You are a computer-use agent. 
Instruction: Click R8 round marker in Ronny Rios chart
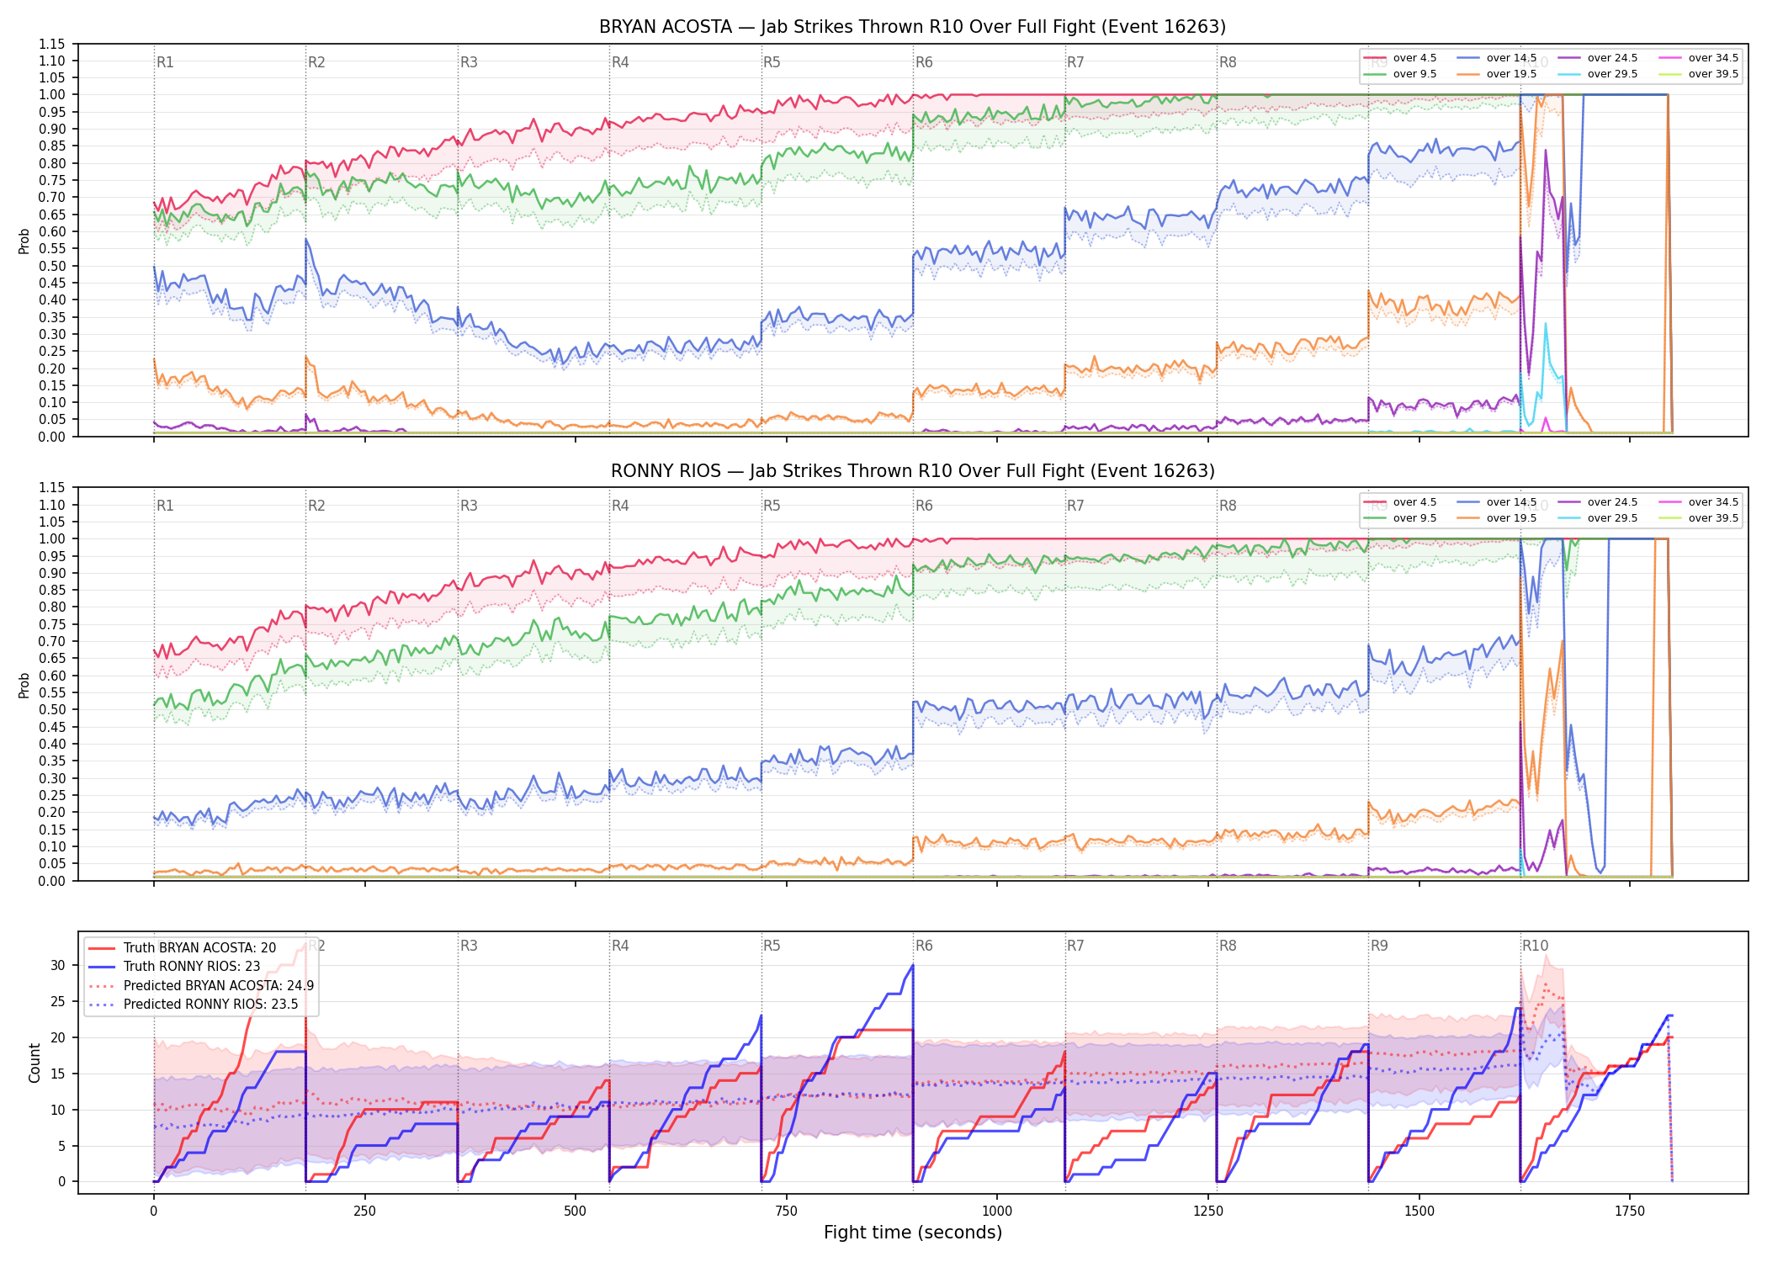[1228, 506]
